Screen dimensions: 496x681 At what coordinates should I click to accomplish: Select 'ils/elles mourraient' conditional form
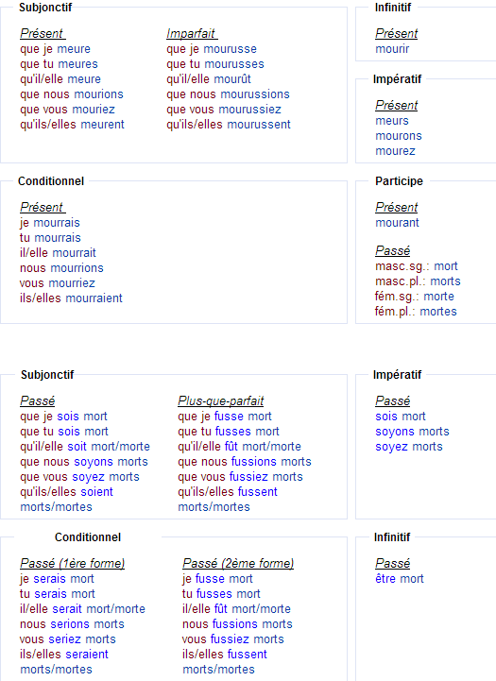[71, 298]
